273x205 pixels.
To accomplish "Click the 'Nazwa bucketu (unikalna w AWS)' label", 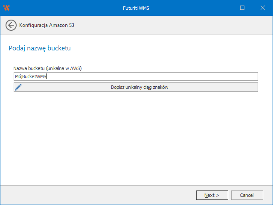I will point(47,68).
